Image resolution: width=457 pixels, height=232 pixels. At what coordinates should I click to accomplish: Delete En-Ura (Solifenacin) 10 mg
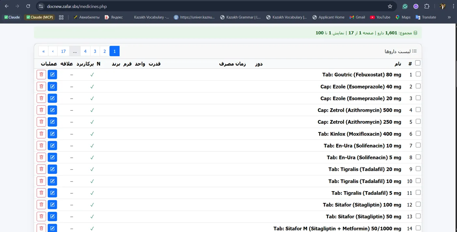pyautogui.click(x=41, y=145)
